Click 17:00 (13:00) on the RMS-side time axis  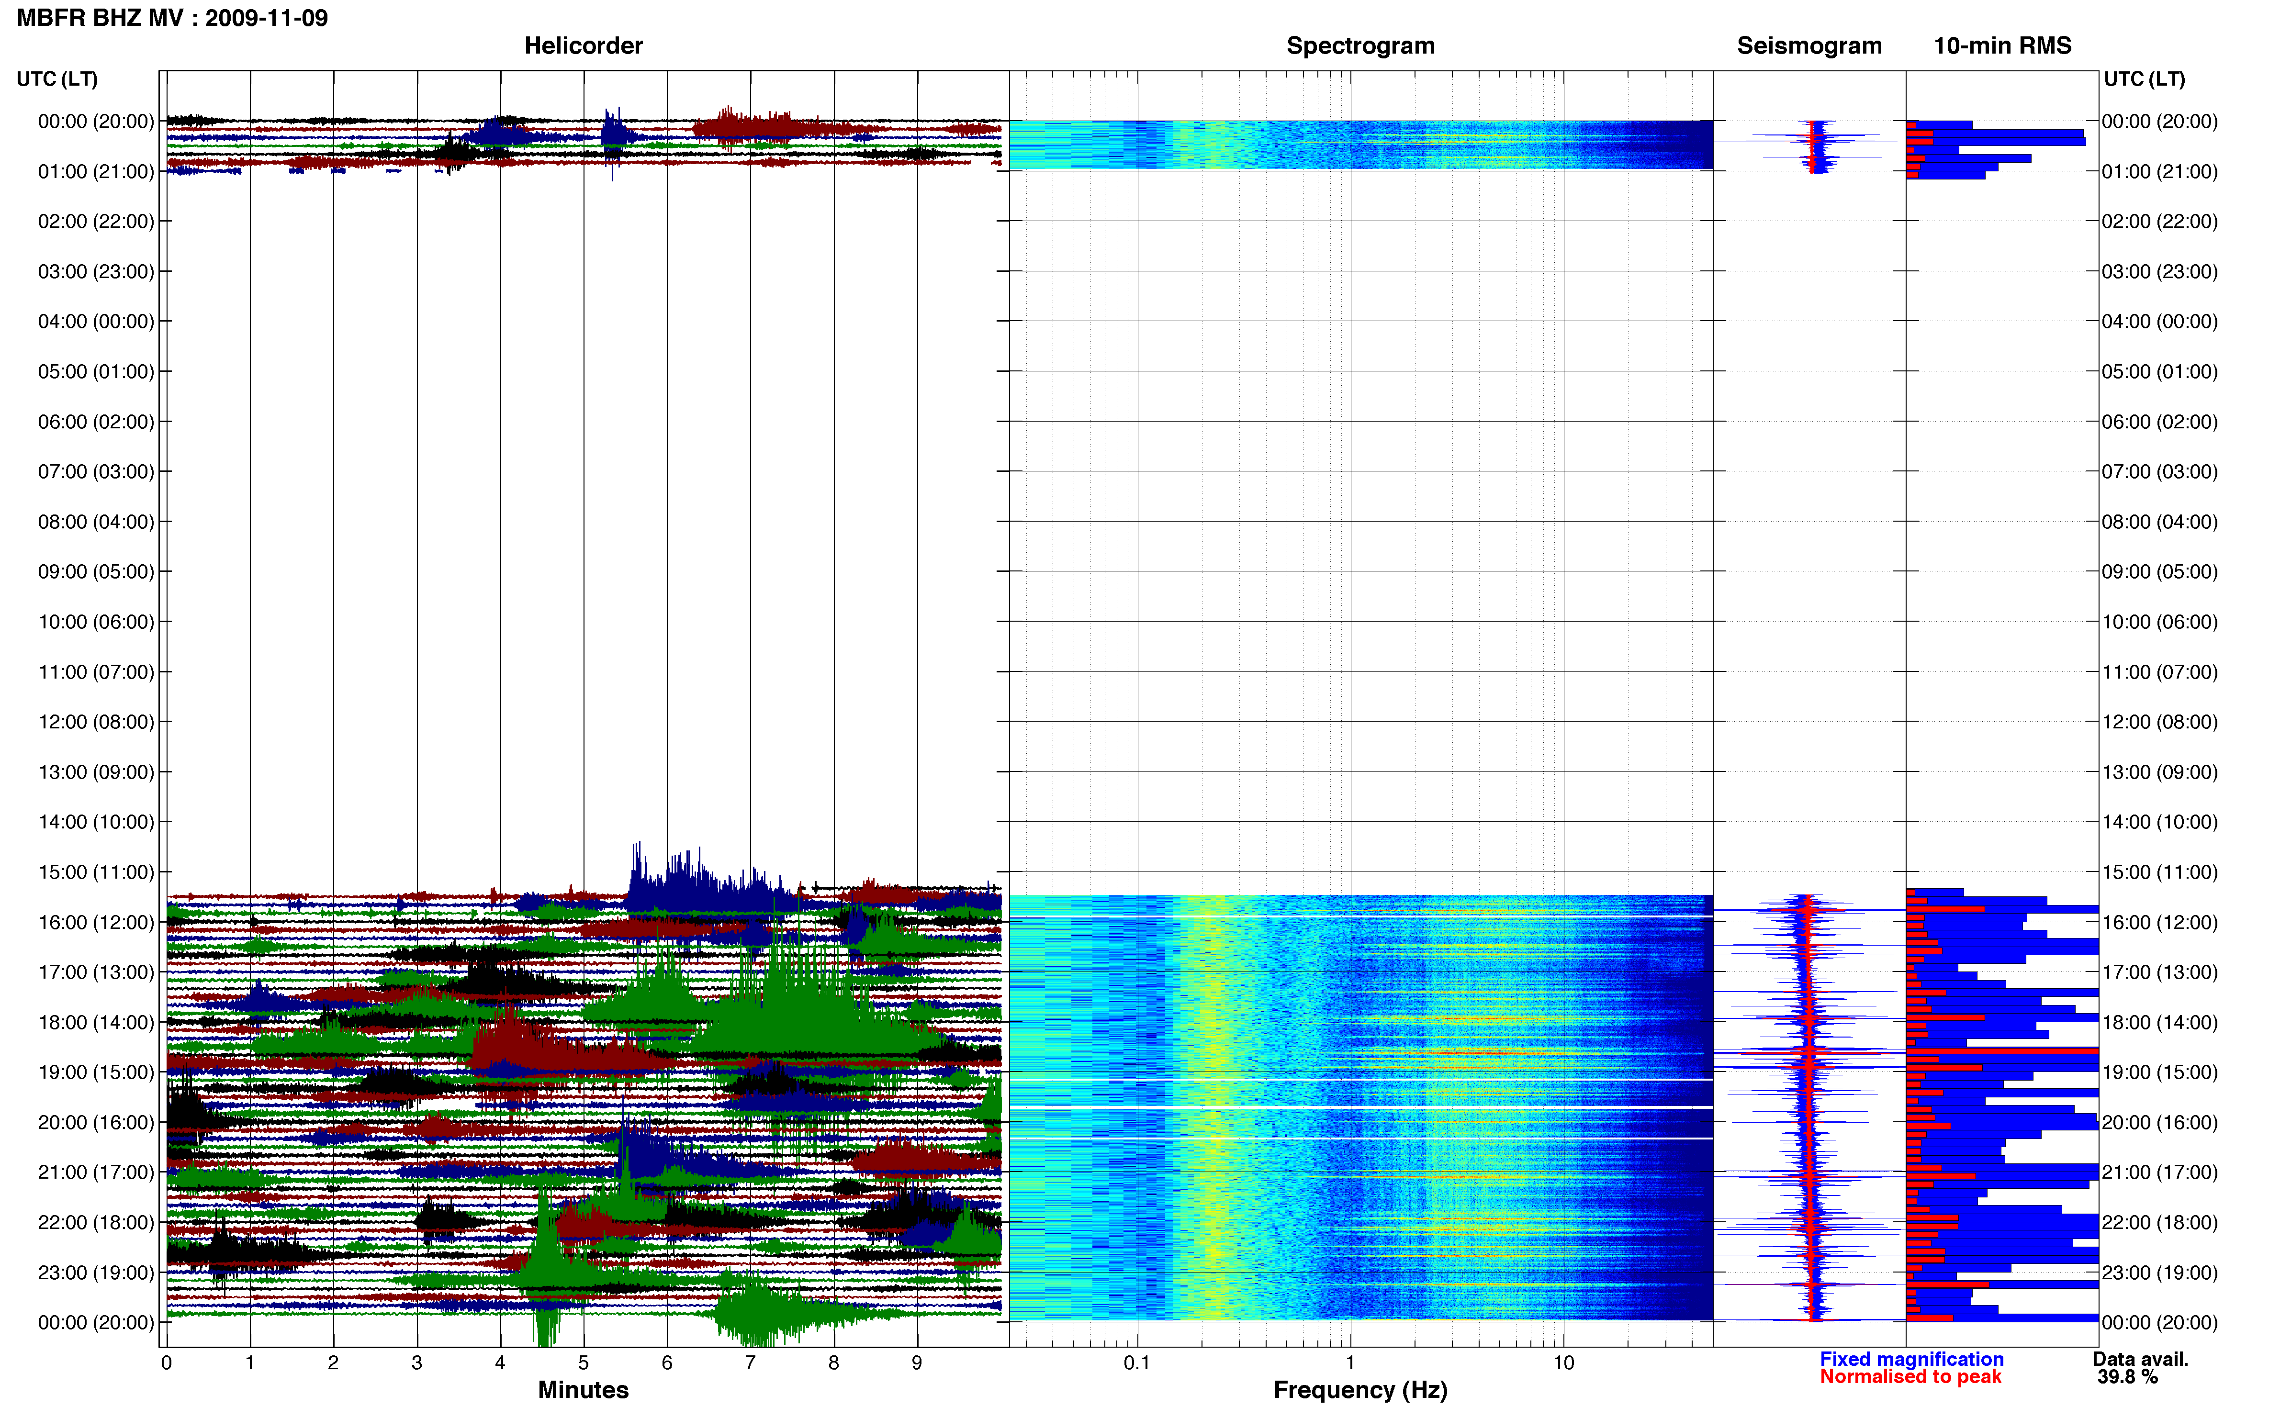click(2159, 972)
